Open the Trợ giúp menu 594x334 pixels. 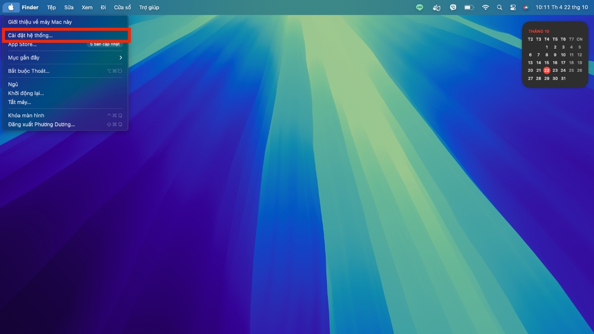[149, 7]
